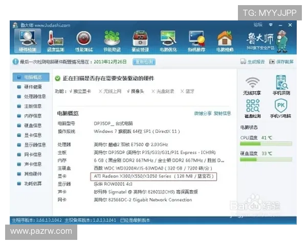This screenshot has height=245, width=307.
Task: Click the 摄像头 feature indicator
Action: [136, 91]
